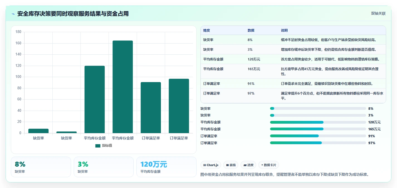This screenshot has height=188, width=397.
Task: Click the 进度 chip
Action: [x=248, y=165]
